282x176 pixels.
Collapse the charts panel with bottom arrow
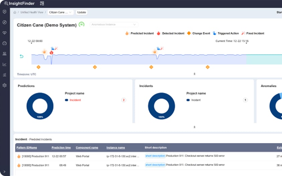(x=194, y=127)
